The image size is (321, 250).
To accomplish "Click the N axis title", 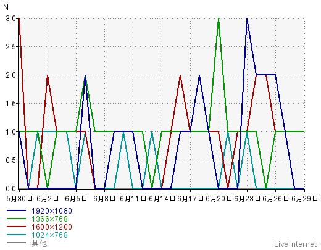I will click(x=6, y=7).
